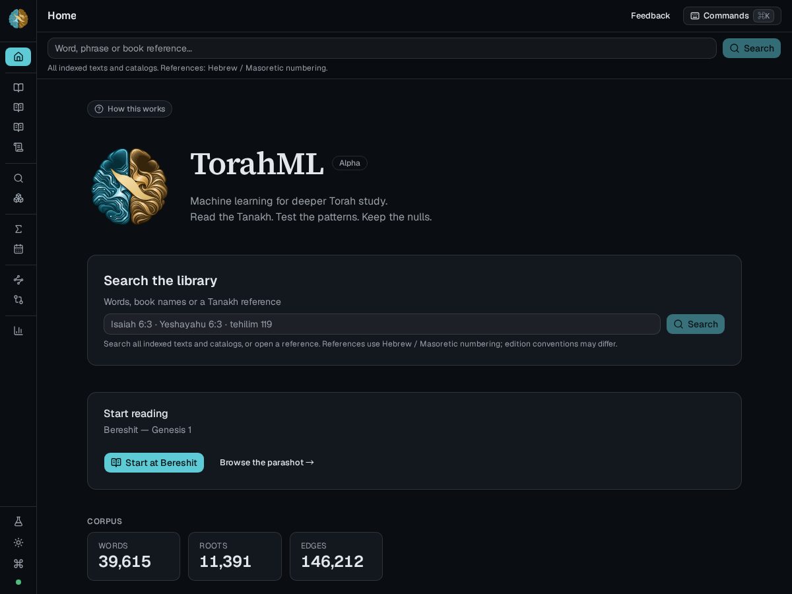
Task: Click the Home page title text
Action: tap(62, 16)
